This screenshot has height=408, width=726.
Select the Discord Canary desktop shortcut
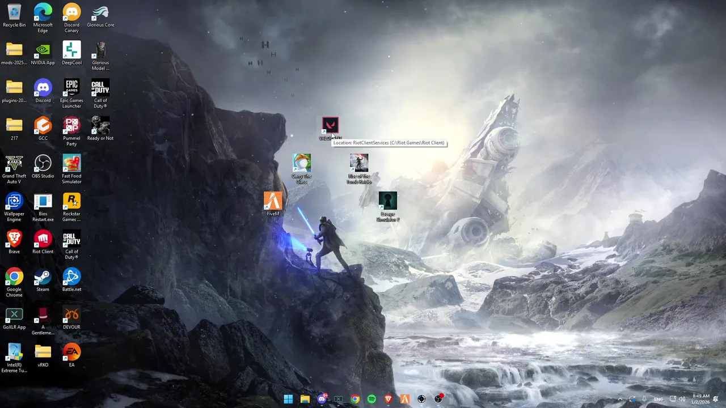(x=71, y=18)
